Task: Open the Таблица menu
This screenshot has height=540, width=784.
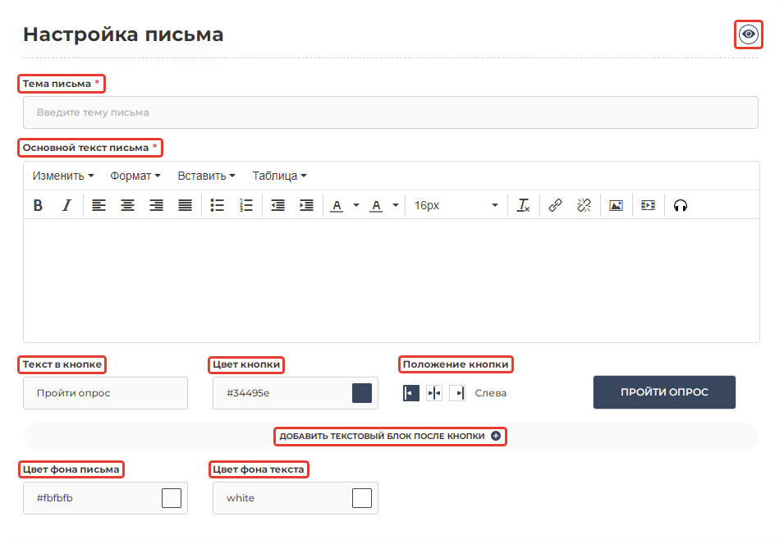Action: pyautogui.click(x=279, y=176)
